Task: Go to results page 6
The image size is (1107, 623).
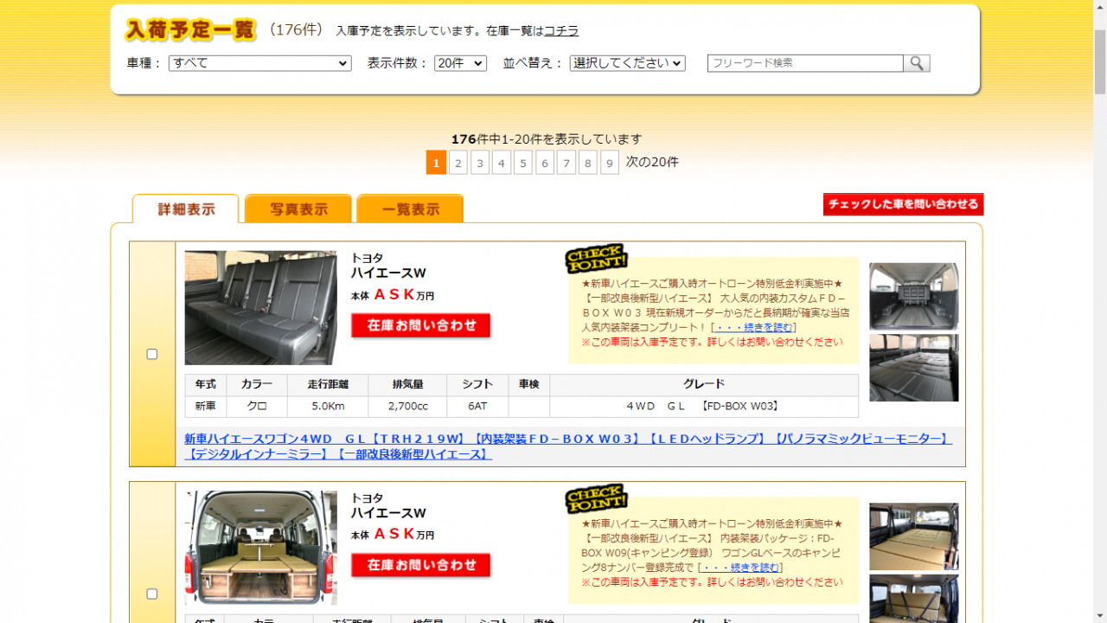Action: click(545, 163)
